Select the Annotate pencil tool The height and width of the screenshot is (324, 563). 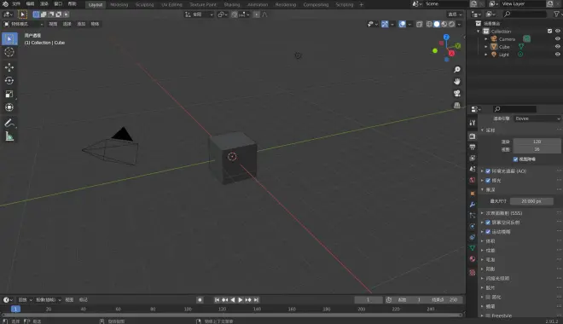pyautogui.click(x=9, y=123)
